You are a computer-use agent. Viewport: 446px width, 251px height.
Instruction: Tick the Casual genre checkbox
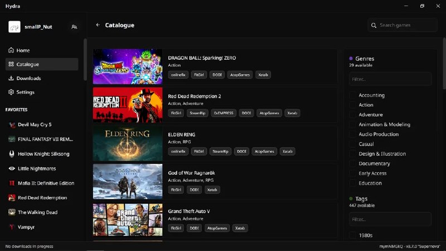352,144
